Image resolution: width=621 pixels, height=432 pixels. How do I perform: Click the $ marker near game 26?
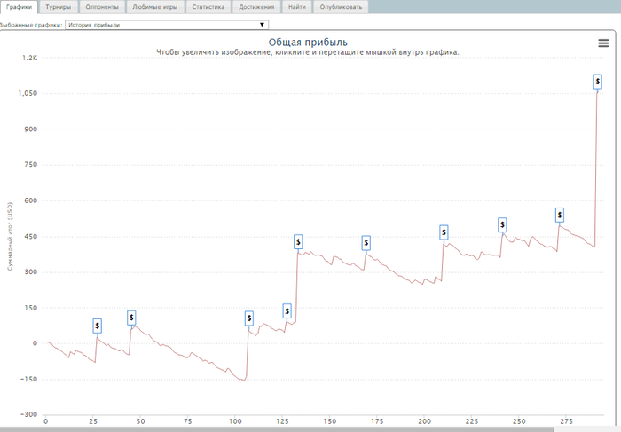click(x=97, y=326)
